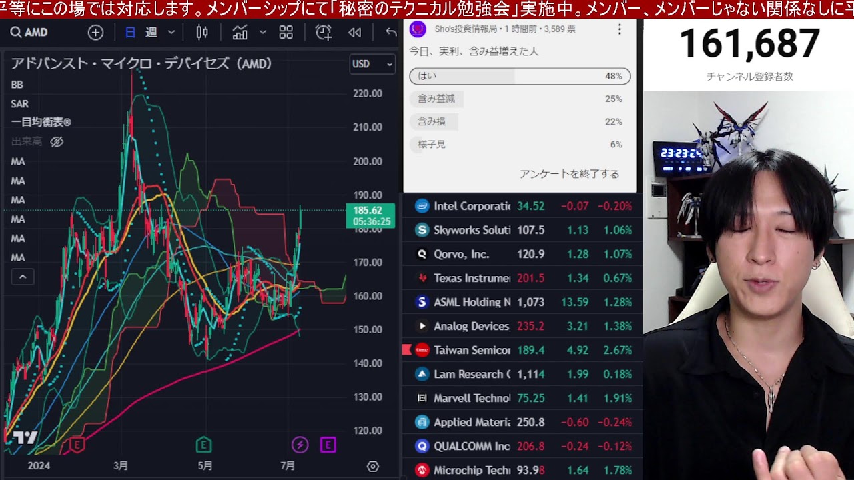Toggle the red flag on Taiwan Semiconductor row
The height and width of the screenshot is (480, 854).
pos(406,350)
